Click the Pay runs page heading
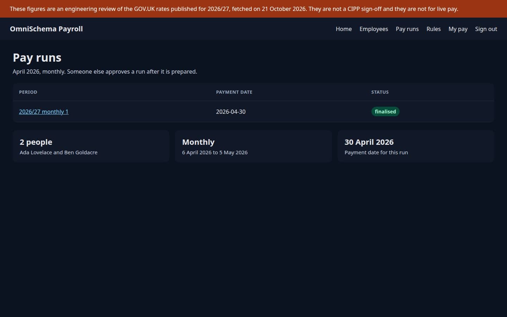The image size is (507, 317). point(37,57)
